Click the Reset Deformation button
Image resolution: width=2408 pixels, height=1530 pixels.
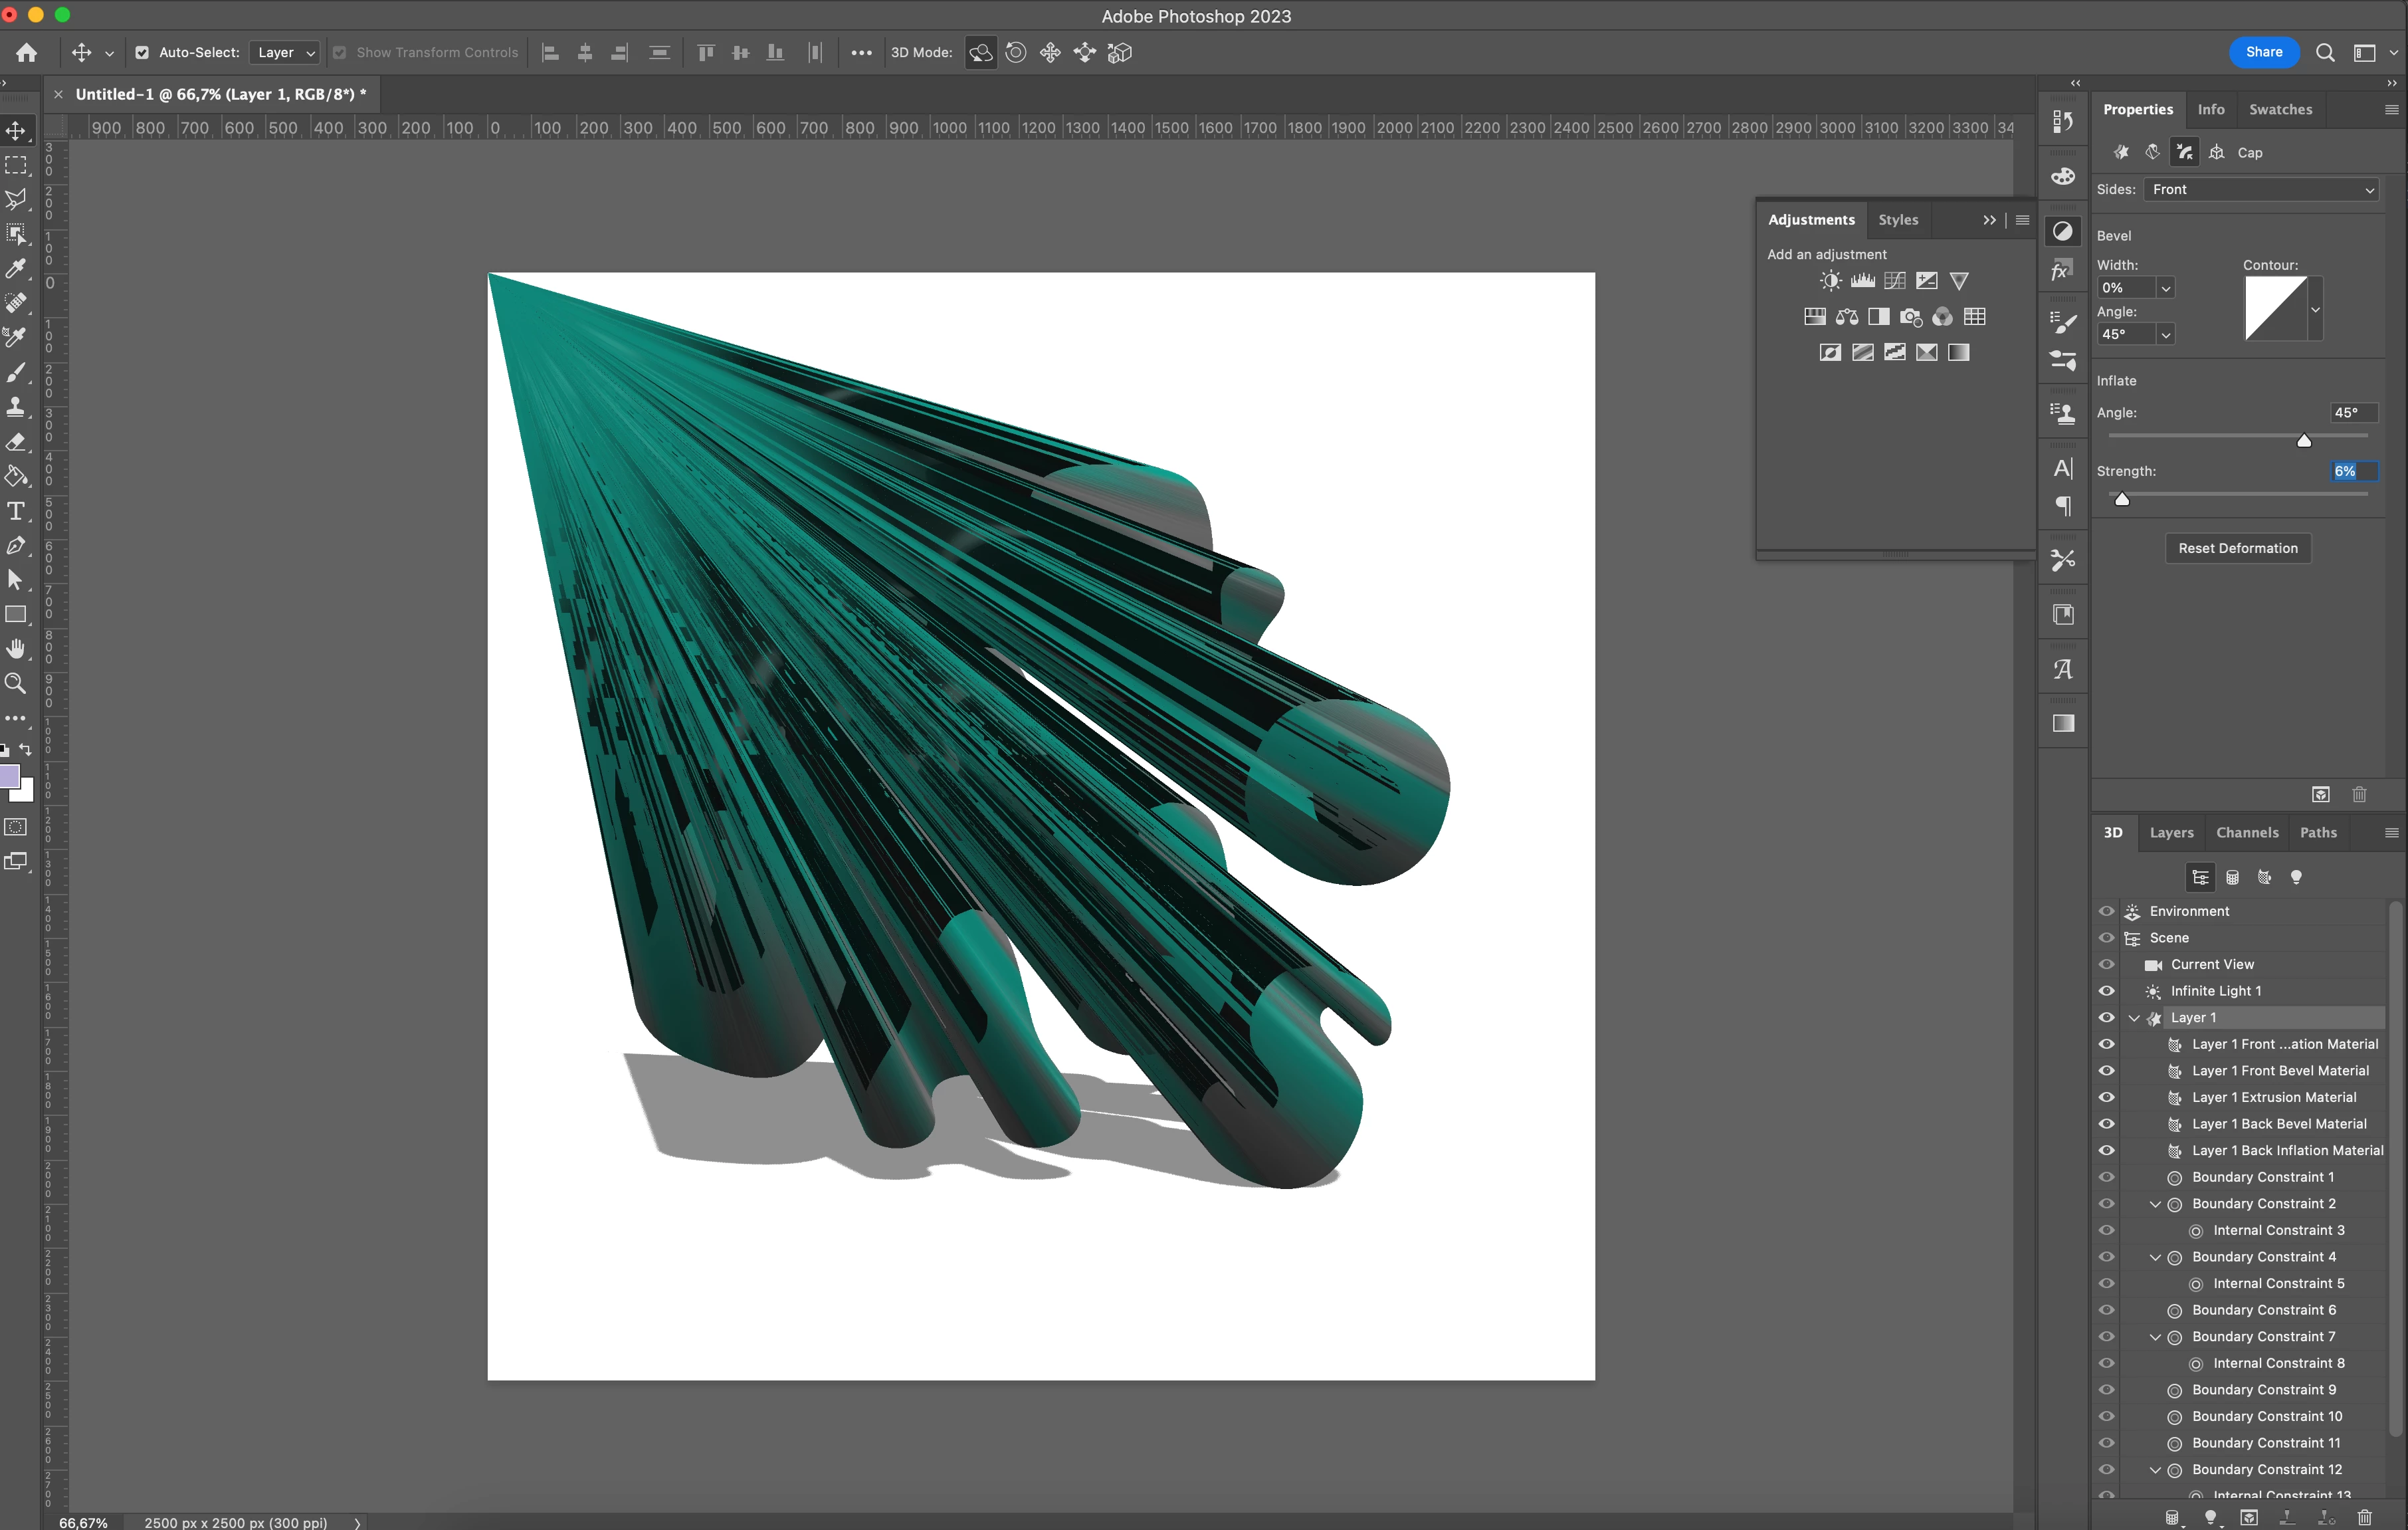(2237, 548)
